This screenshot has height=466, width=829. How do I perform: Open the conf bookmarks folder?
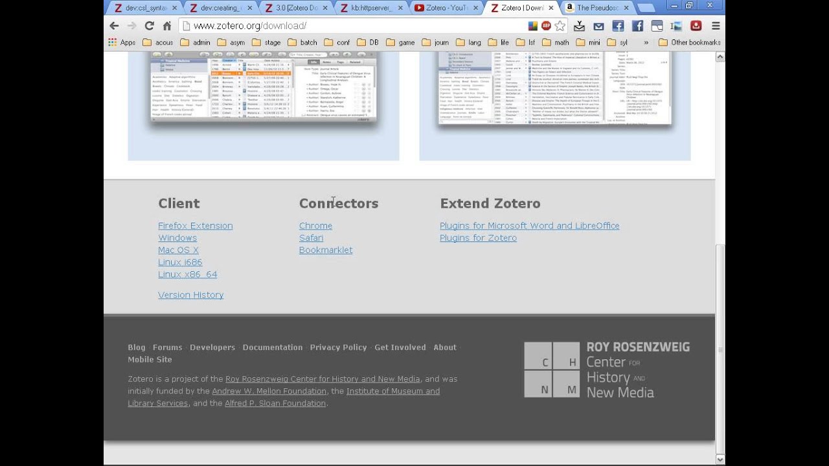click(x=337, y=43)
